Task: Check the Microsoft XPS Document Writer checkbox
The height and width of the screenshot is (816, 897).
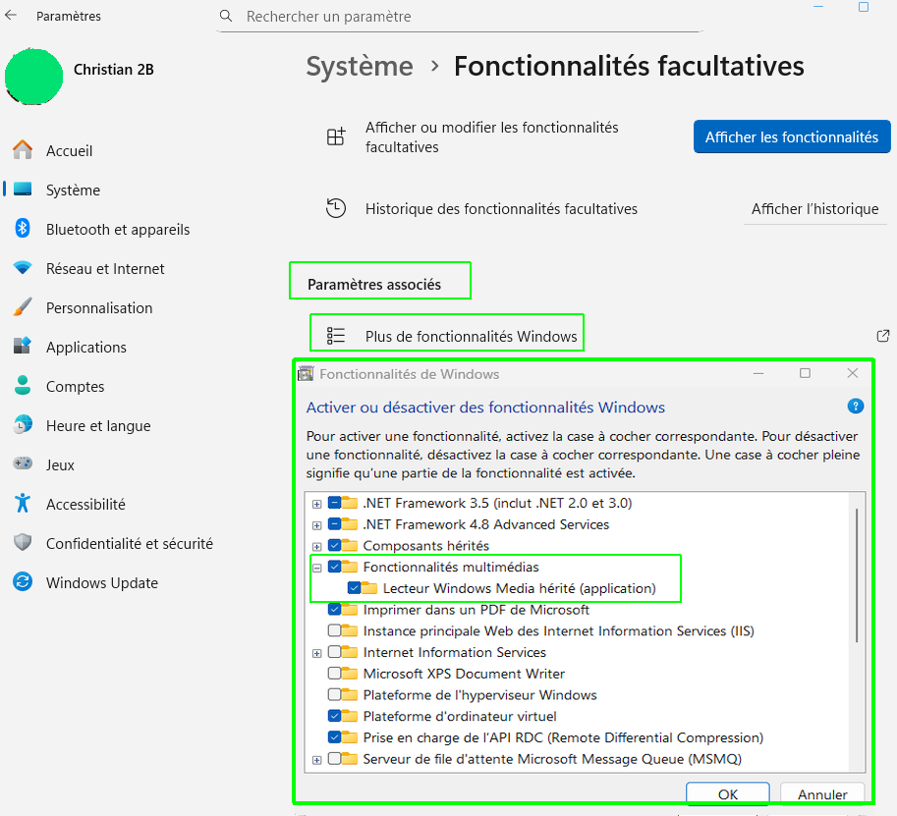Action: (335, 673)
